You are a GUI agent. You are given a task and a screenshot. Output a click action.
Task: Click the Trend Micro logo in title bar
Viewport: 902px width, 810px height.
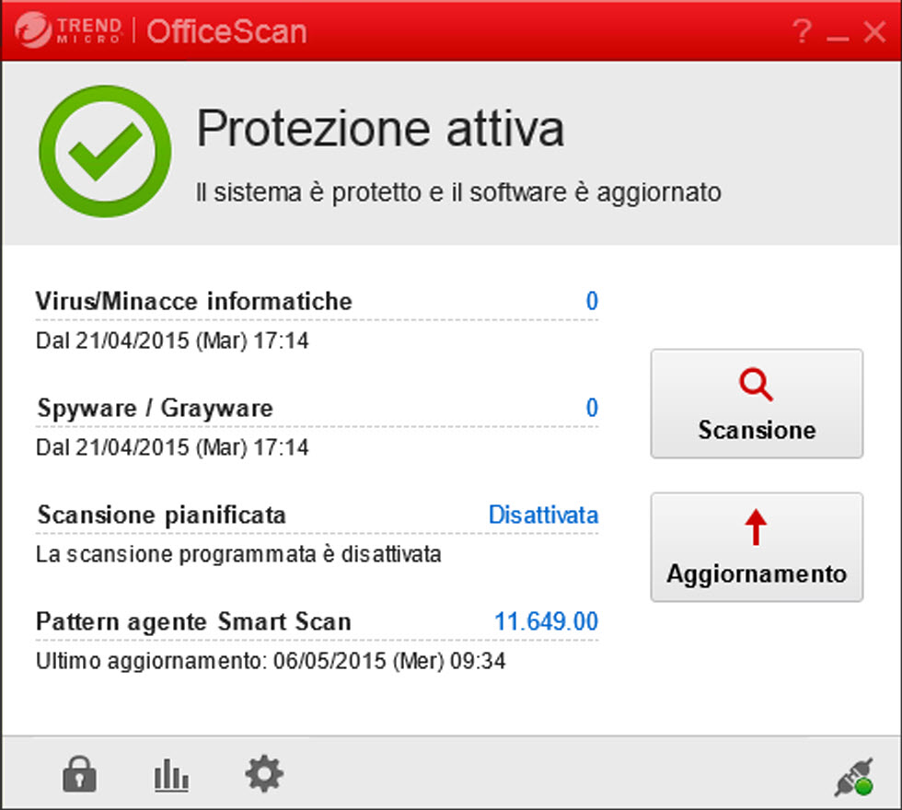tap(68, 31)
